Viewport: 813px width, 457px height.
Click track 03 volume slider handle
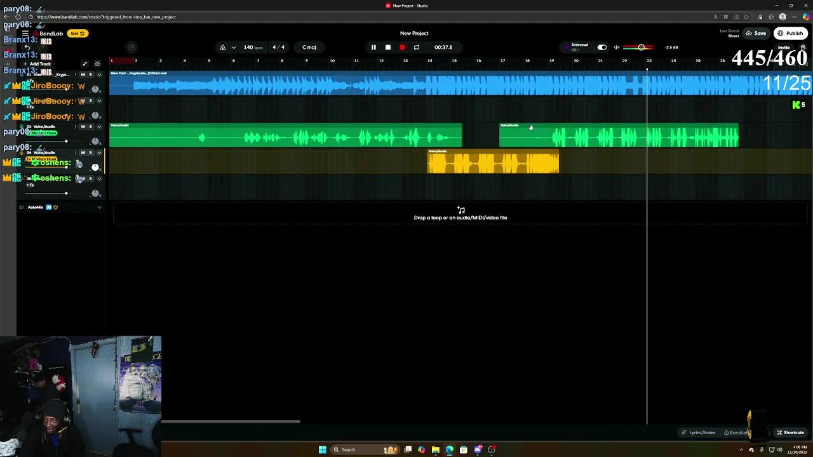click(66, 142)
